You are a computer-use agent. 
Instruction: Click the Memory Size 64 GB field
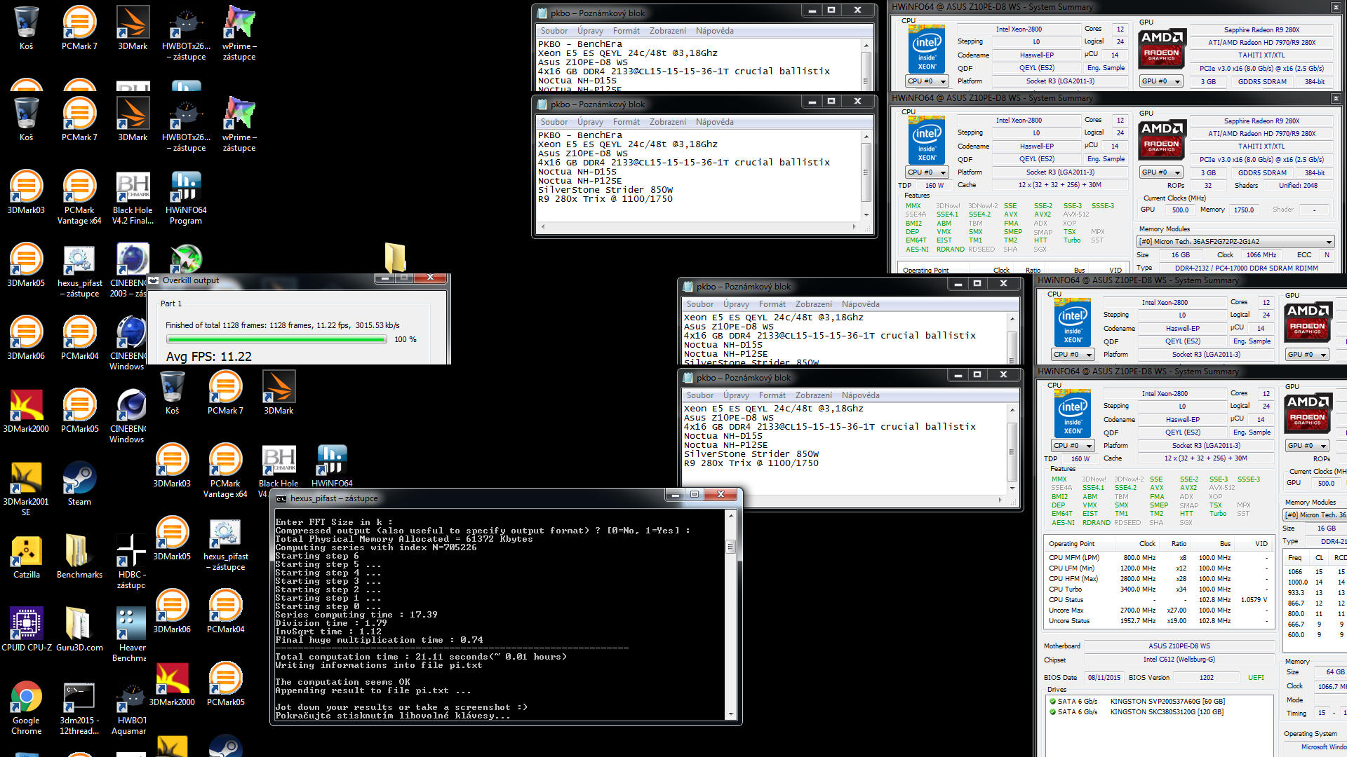[x=1330, y=672]
